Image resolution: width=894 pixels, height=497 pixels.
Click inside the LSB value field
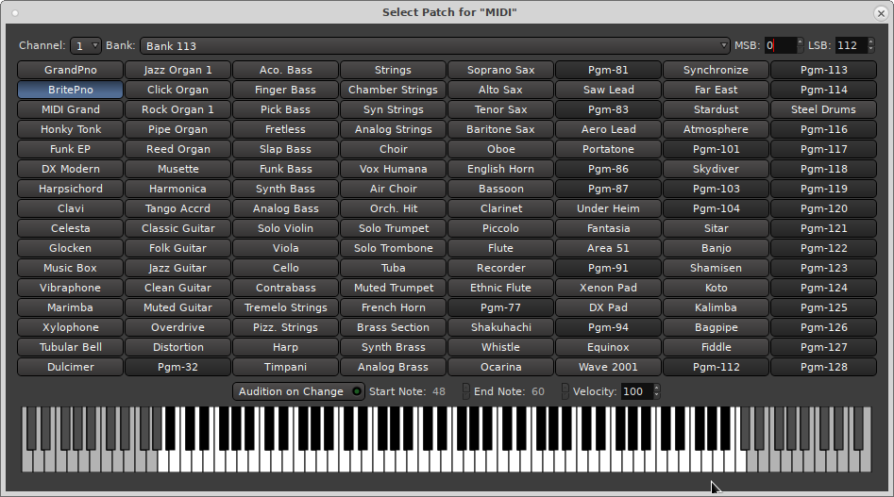click(x=848, y=45)
